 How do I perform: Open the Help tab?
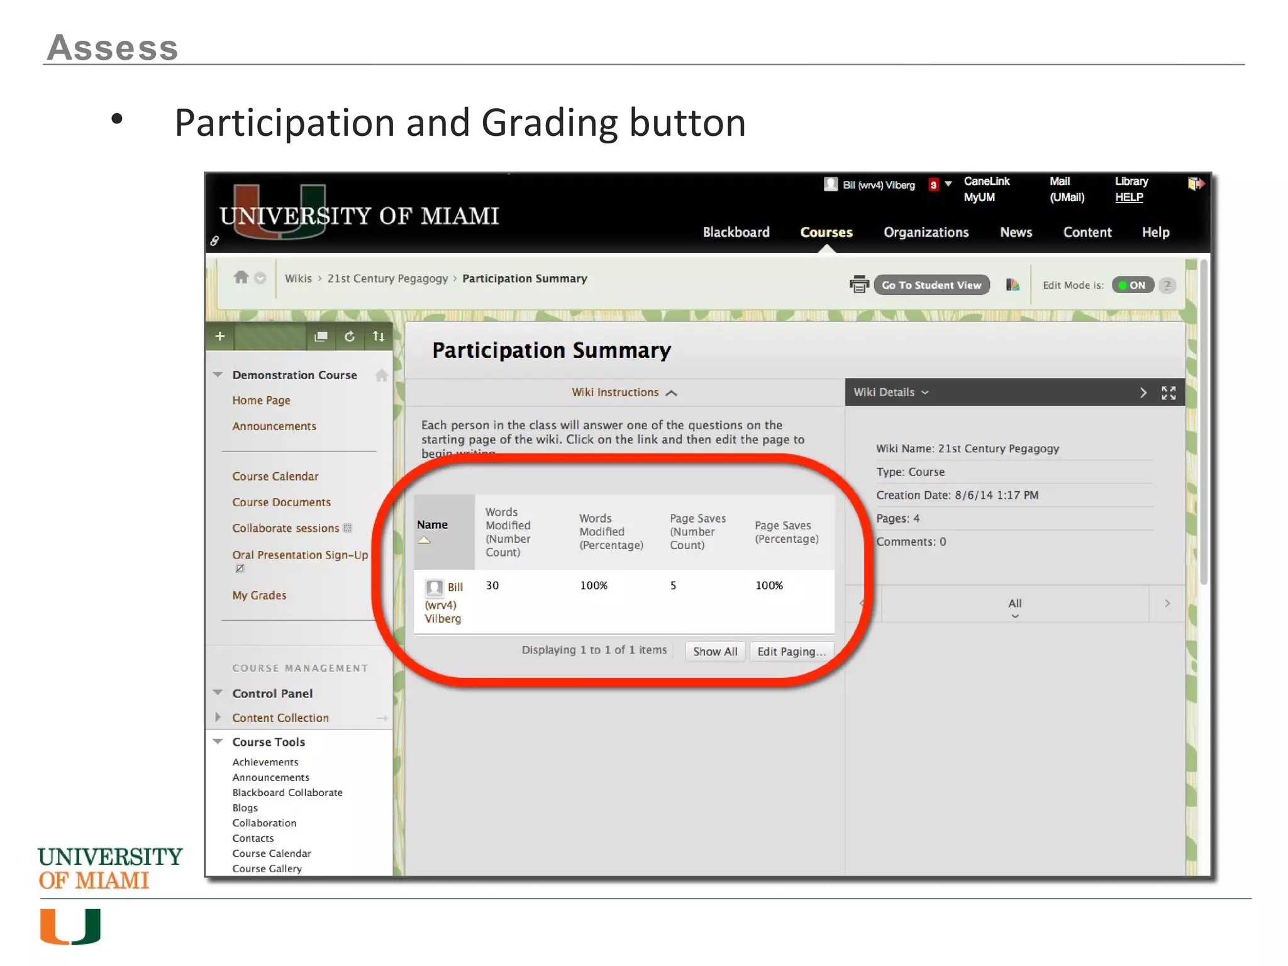click(1155, 233)
